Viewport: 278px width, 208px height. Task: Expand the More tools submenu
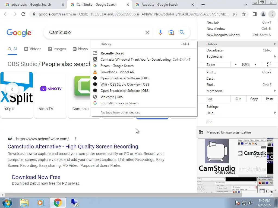coord(237,91)
